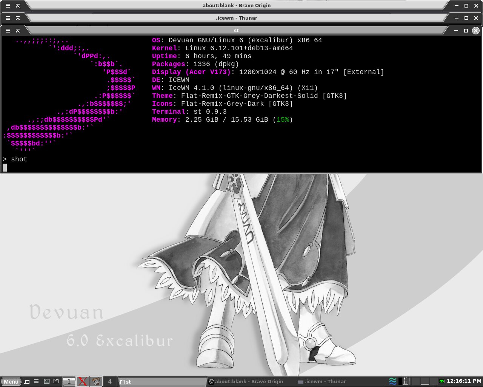Activate .icewm Thunar taskbar button

[340, 382]
